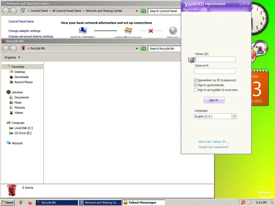This screenshot has height=206, width=275.
Task: Launch Firefox from the taskbar quick launch
Action: pos(30,203)
